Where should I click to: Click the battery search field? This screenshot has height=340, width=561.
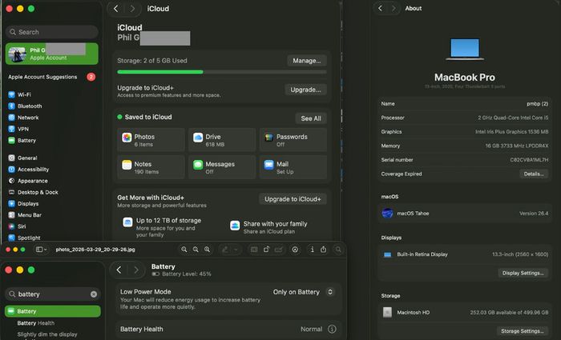[53, 294]
